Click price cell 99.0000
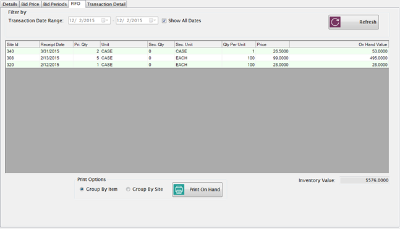The height and width of the screenshot is (229, 400). pos(273,58)
